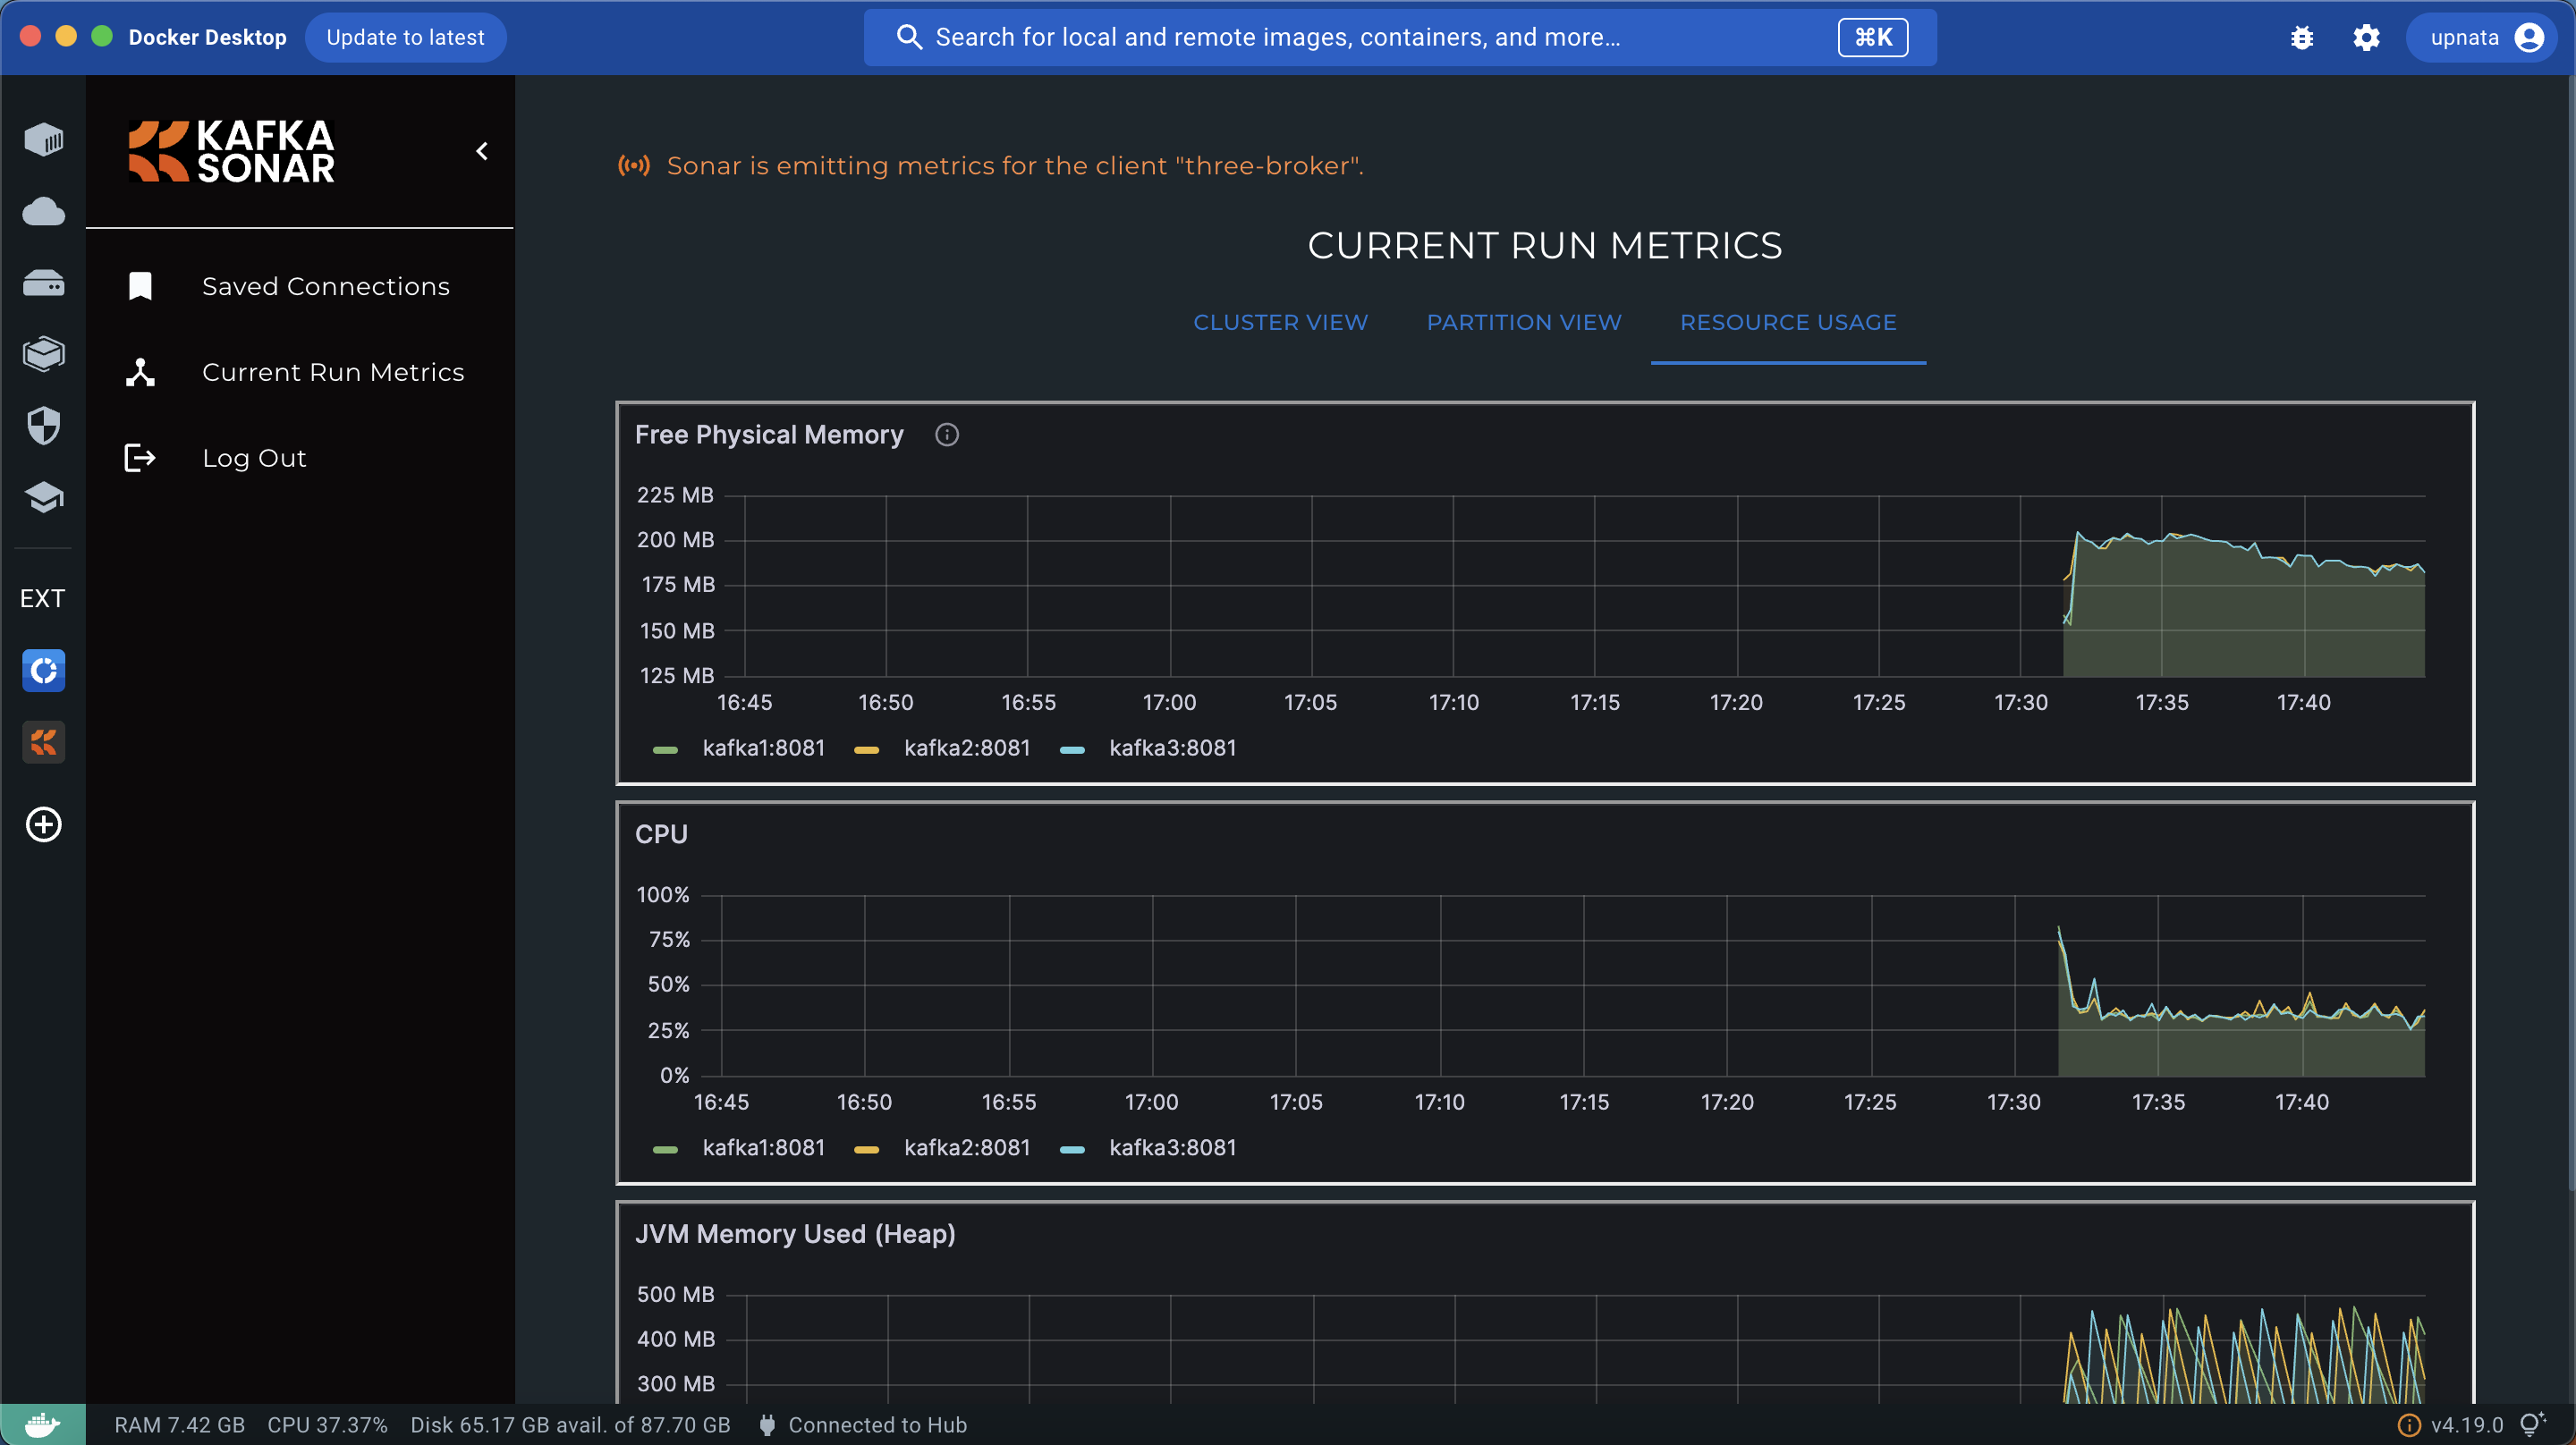This screenshot has width=2576, height=1445.
Task: Click the Disk 65.17 GB avail status
Action: [x=570, y=1425]
